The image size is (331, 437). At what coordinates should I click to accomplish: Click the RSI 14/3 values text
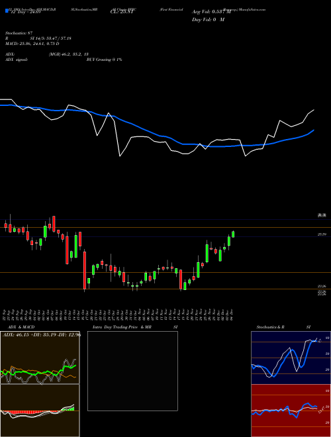tap(51, 38)
